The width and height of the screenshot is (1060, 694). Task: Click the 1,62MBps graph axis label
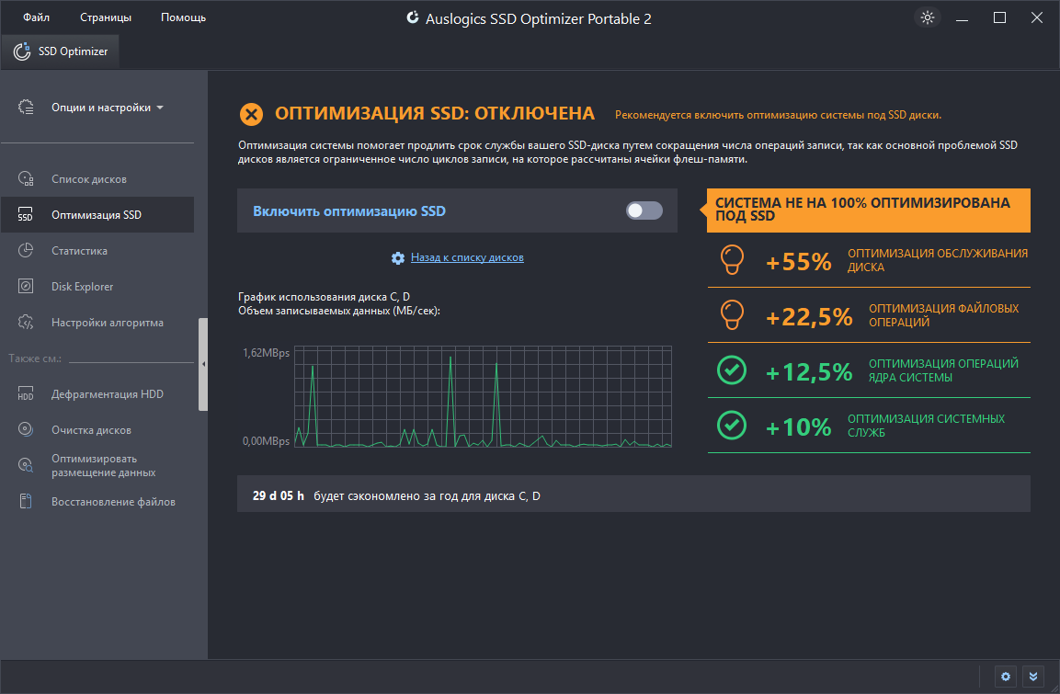(x=266, y=353)
